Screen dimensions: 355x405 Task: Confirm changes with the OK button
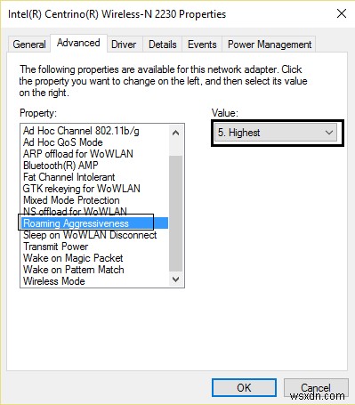(244, 387)
